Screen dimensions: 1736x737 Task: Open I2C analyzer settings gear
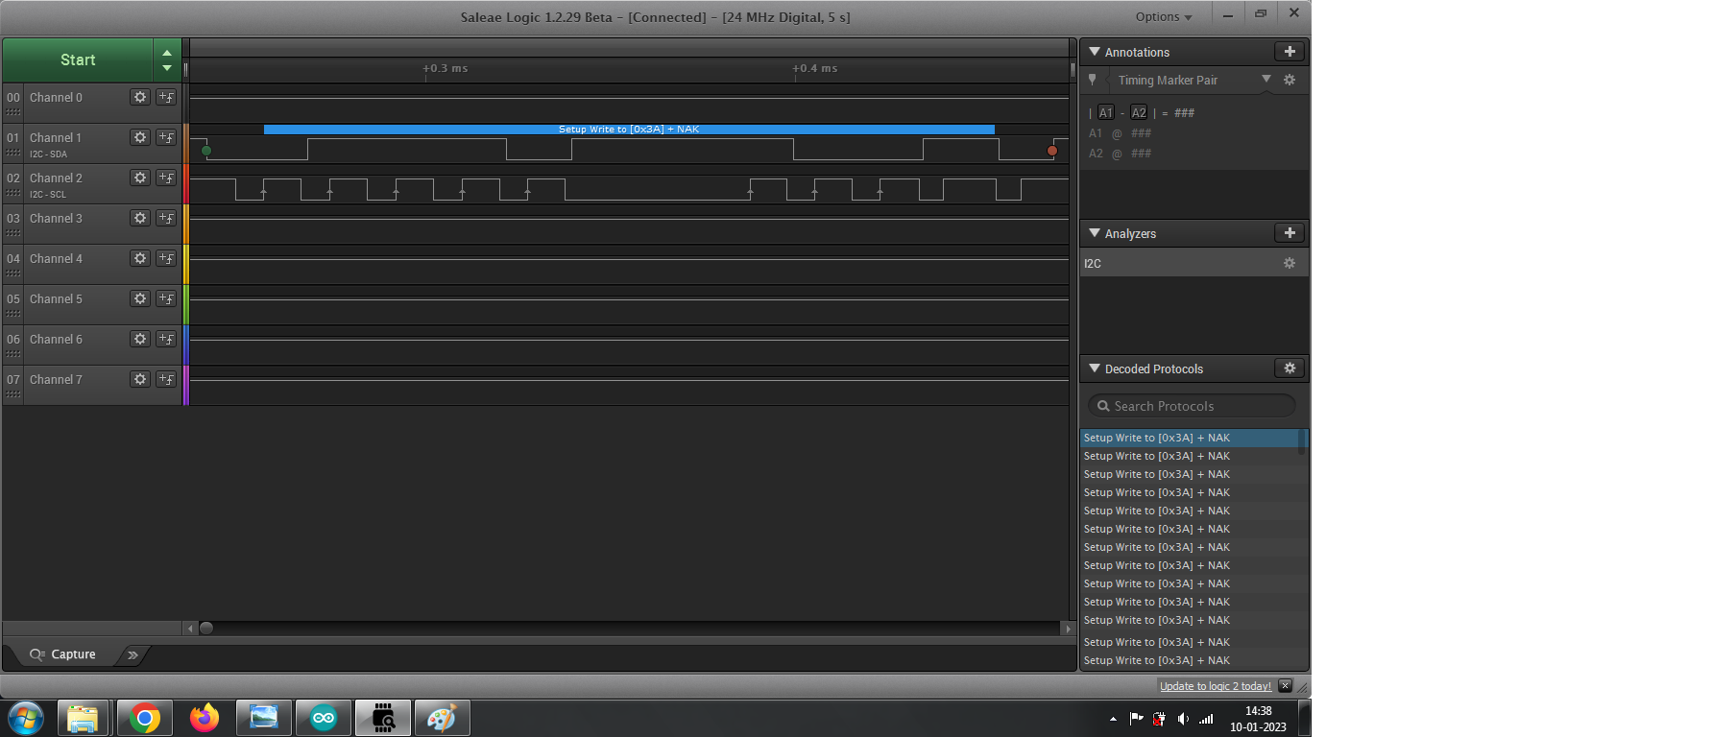click(1290, 263)
